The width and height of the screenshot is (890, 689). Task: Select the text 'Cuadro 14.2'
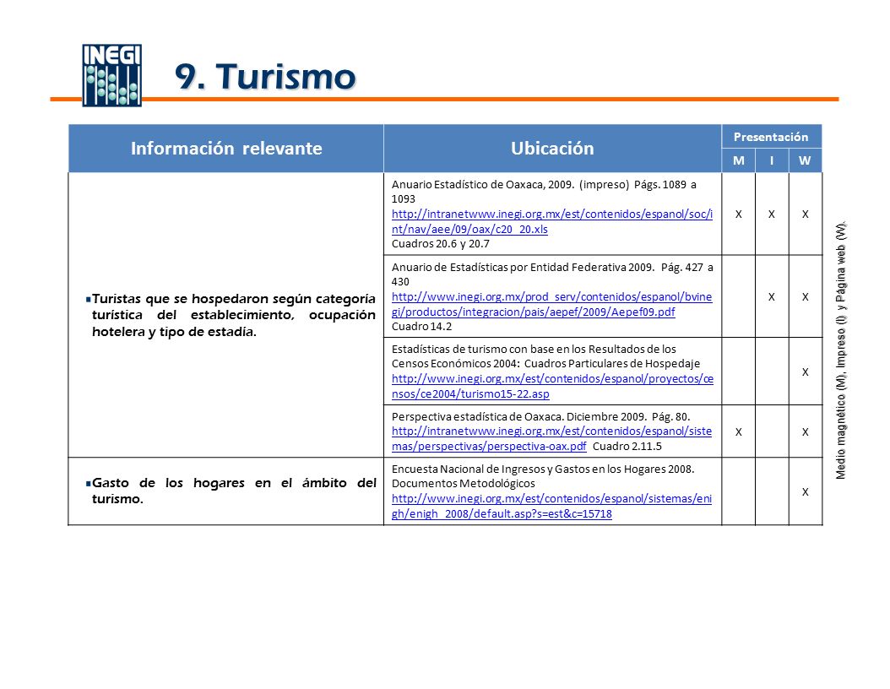tap(421, 326)
